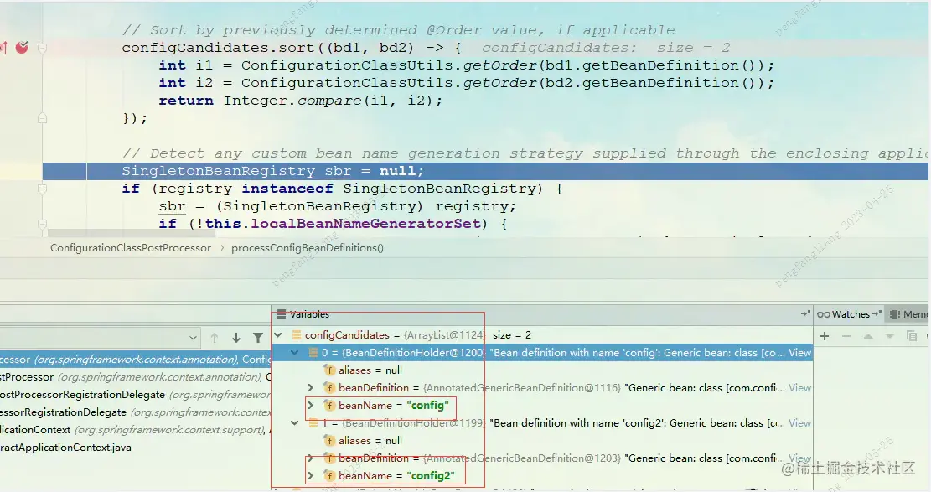The height and width of the screenshot is (492, 931).
Task: Collapse element 0 BeanDefinitionHolder@1200
Action: coord(294,352)
